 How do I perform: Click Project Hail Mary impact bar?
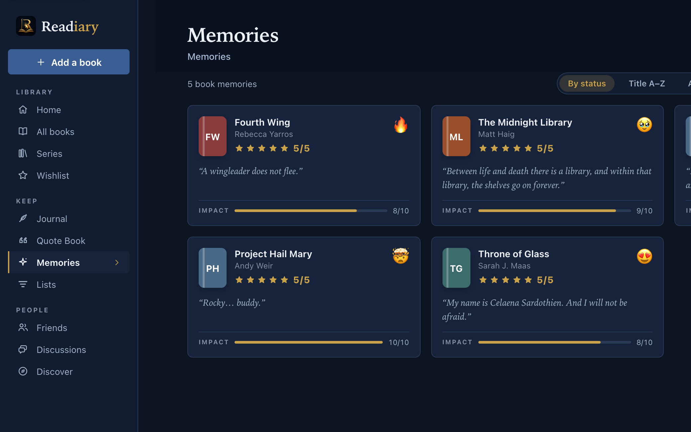[309, 342]
